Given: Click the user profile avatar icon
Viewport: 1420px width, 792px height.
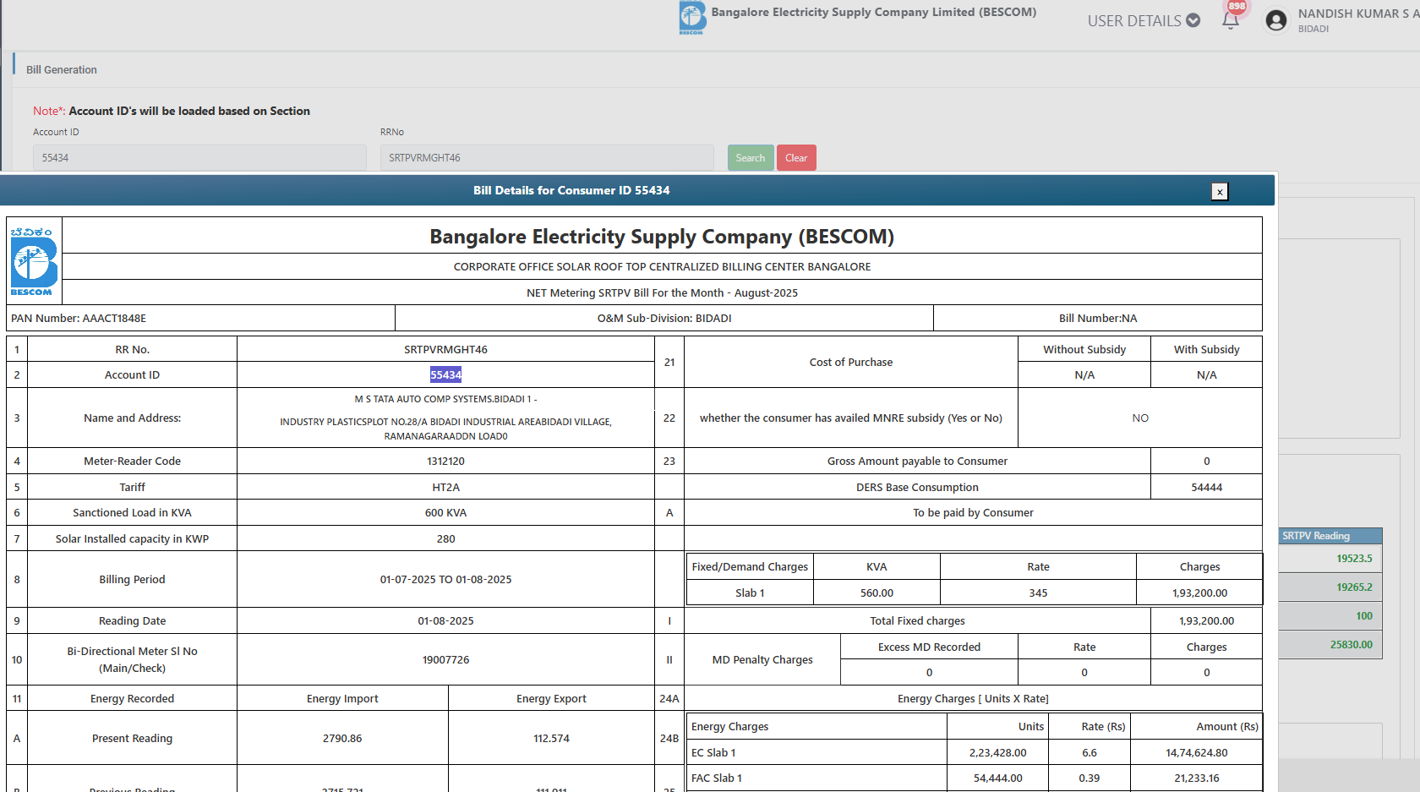Looking at the screenshot, I should (1276, 20).
